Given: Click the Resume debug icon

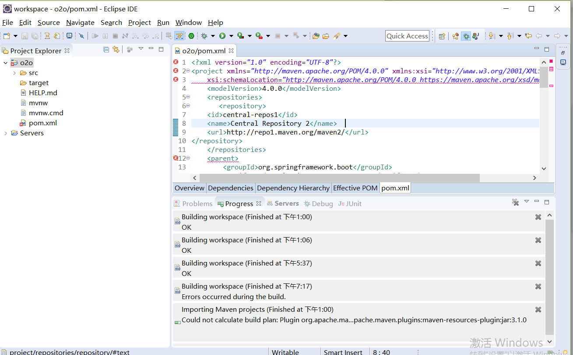Looking at the screenshot, I should coord(95,36).
